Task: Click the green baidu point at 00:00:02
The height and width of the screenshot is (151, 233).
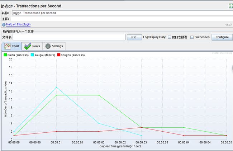Action: [x=99, y=95]
